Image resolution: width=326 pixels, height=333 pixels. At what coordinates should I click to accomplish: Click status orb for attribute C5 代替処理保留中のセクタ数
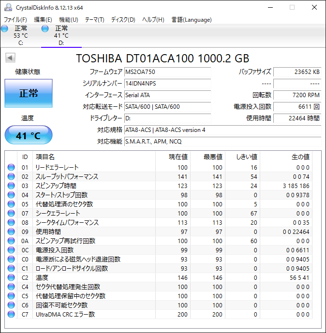tap(11, 296)
